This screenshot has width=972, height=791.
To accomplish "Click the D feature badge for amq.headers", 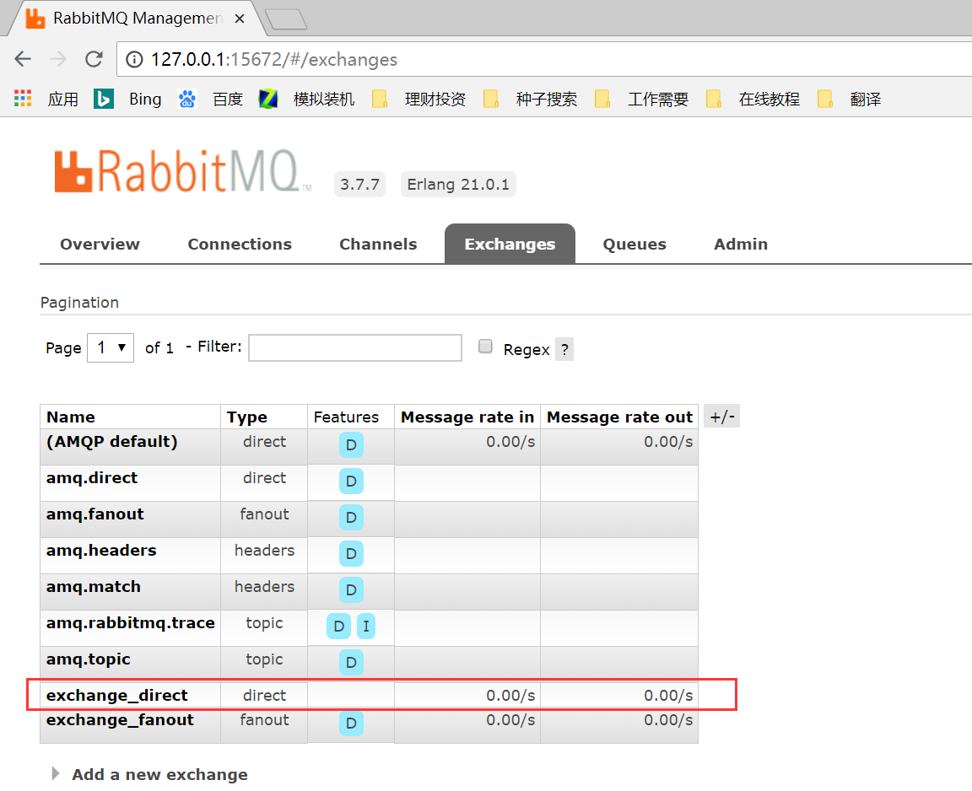I will (x=351, y=554).
